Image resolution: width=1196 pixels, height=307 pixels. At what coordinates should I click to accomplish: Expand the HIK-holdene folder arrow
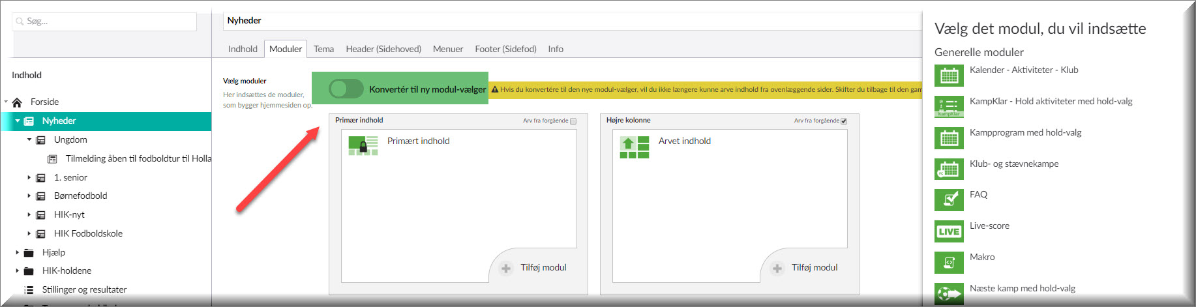coord(18,270)
